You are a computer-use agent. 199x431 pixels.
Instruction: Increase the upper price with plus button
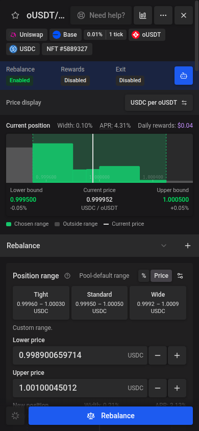[177, 388]
